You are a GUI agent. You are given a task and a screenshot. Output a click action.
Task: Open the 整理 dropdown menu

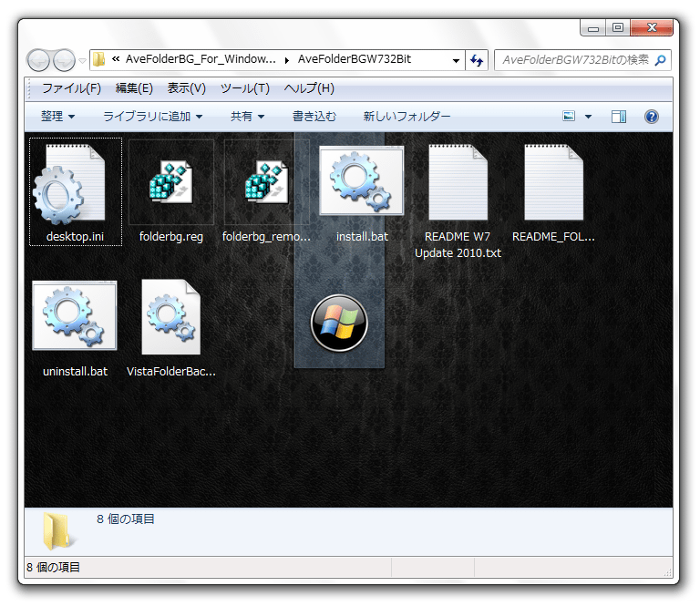57,117
